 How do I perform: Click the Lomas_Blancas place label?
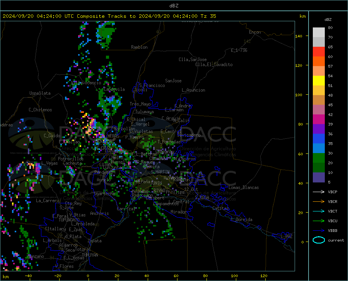click(x=244, y=187)
